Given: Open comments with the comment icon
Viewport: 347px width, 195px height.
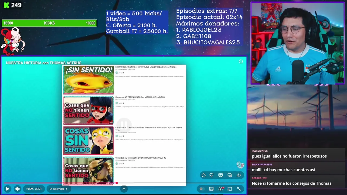Looking at the screenshot, I should pyautogui.click(x=220, y=175).
